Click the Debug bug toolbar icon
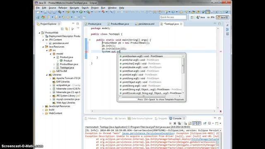Screen dimensions: 265x149 coord(74,12)
